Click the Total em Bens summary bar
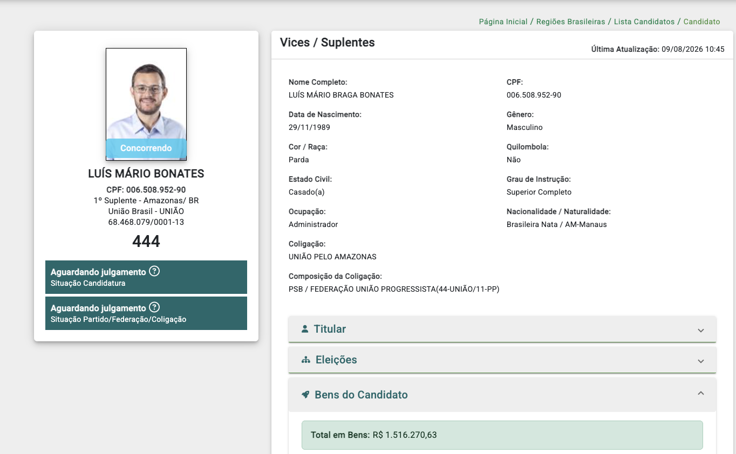 click(x=502, y=435)
